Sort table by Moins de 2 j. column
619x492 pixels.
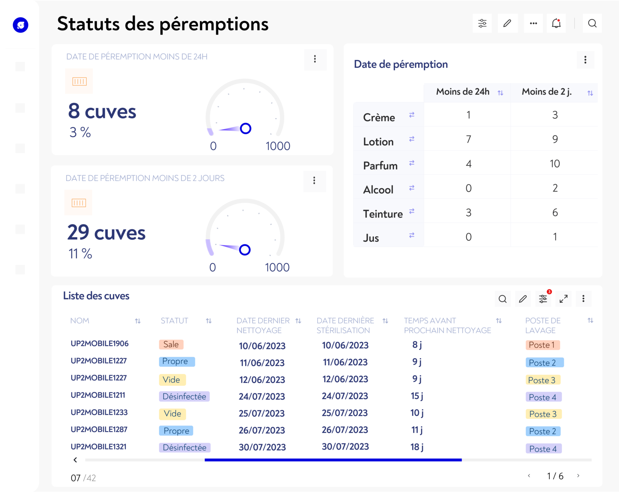[590, 94]
